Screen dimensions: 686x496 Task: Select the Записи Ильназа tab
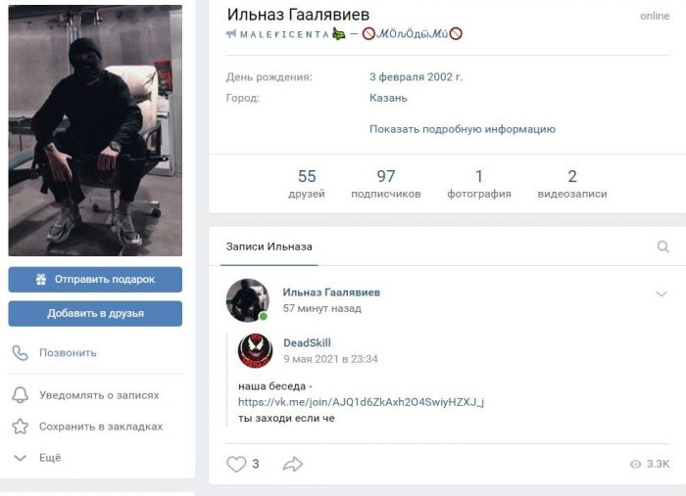pyautogui.click(x=269, y=247)
